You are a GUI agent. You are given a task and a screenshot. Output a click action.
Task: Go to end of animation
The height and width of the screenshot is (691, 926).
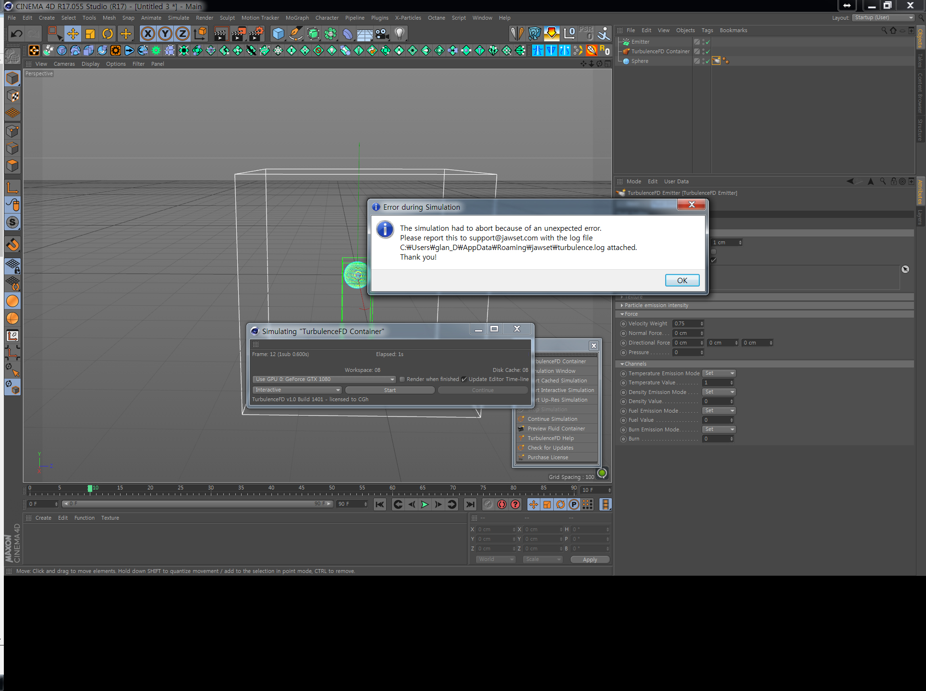click(470, 504)
